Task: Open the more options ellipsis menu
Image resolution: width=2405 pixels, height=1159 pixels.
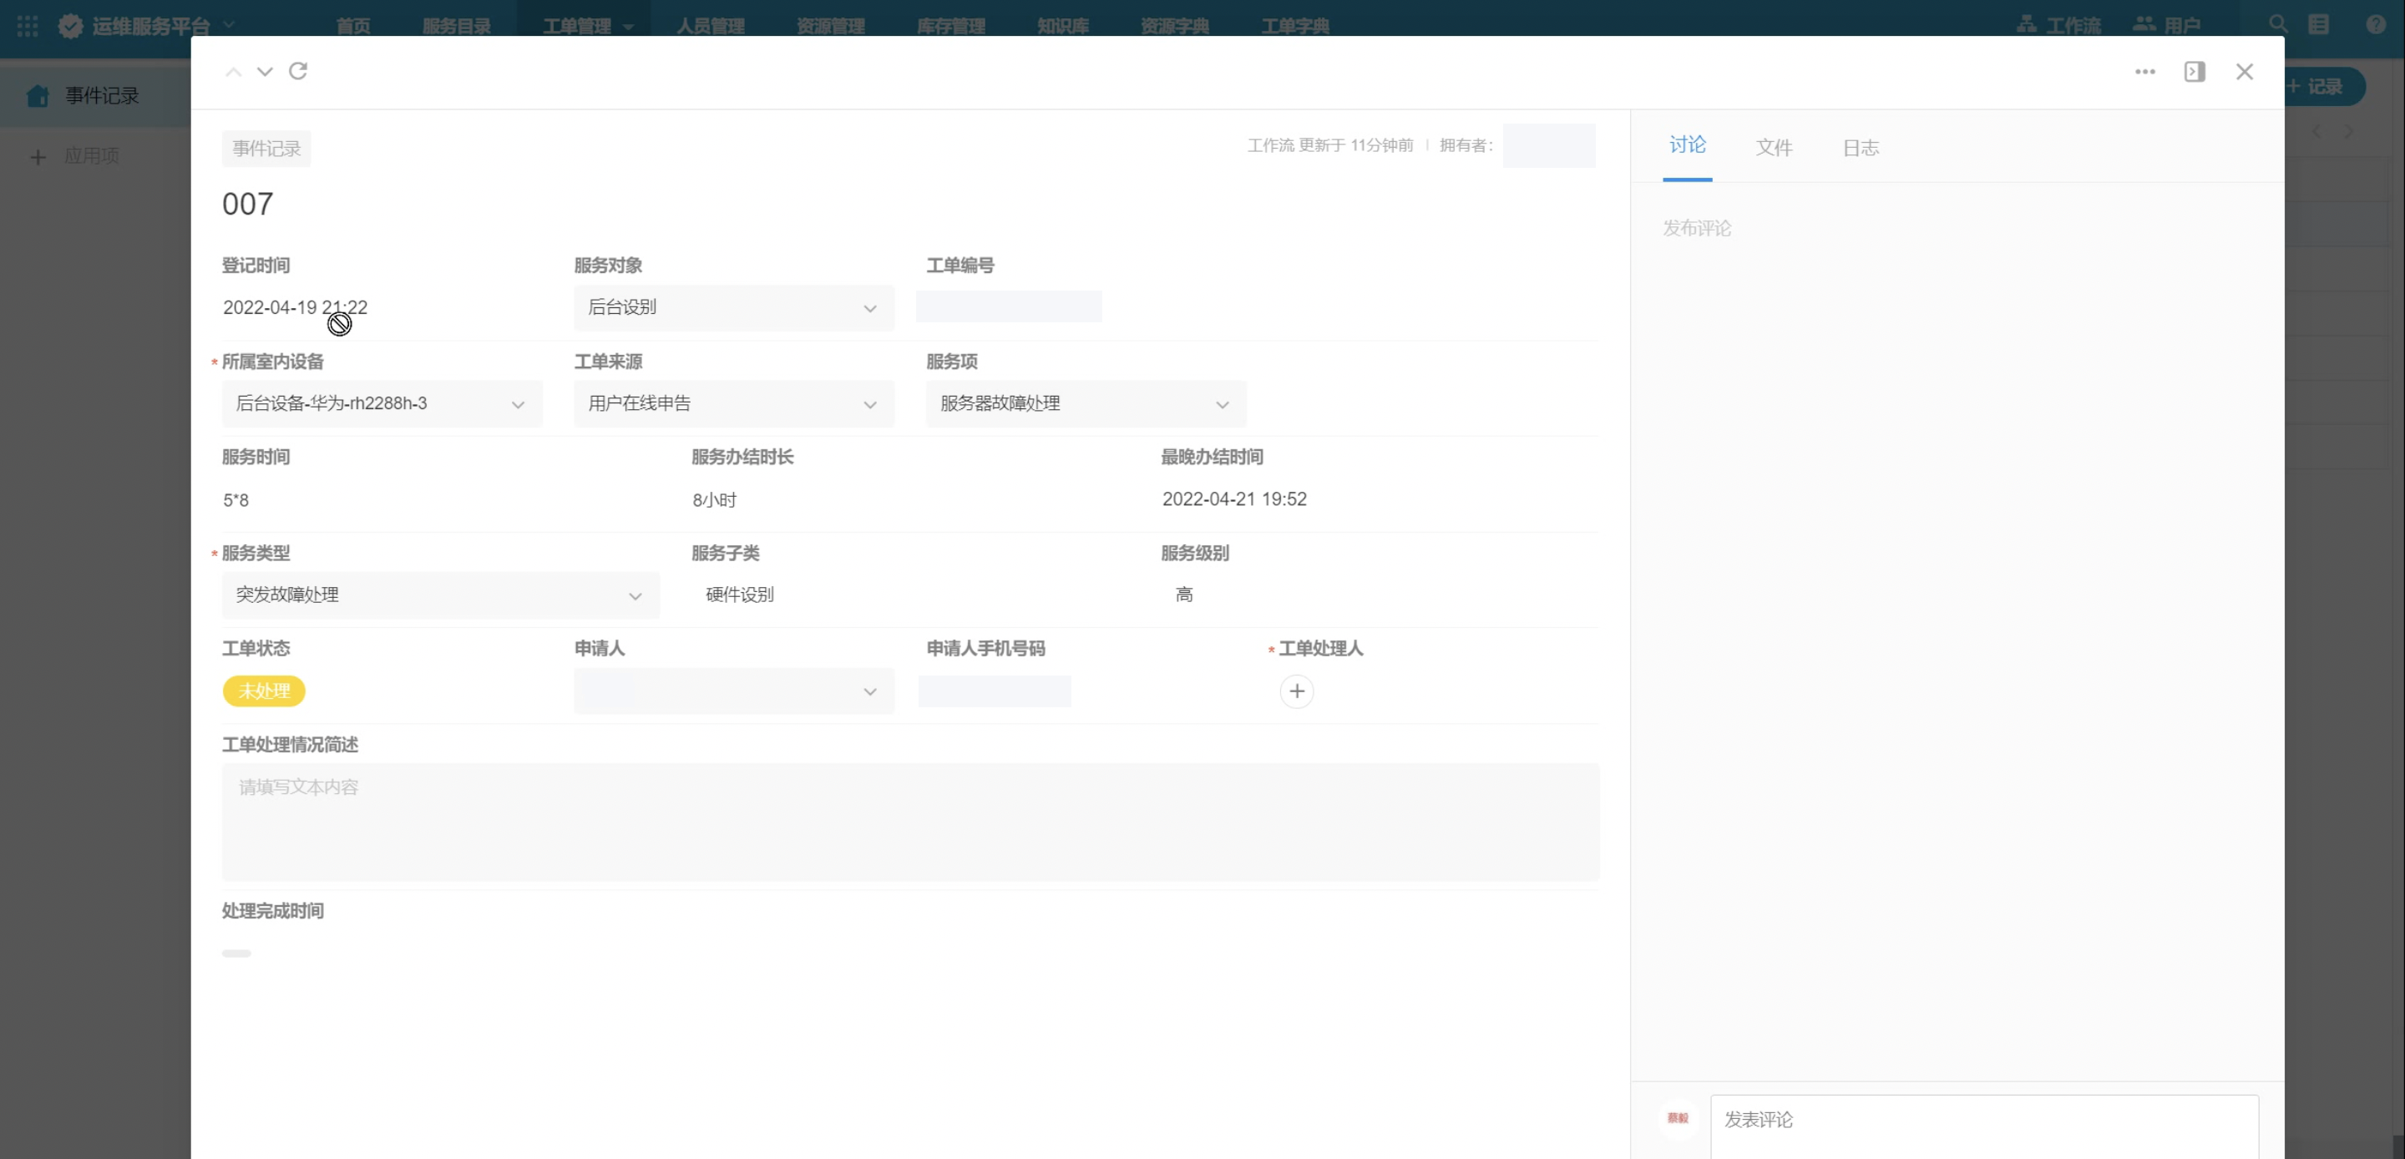Action: pyautogui.click(x=2144, y=72)
